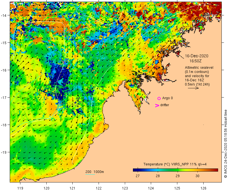The width and height of the screenshot is (229, 190).
Task: Click the IMOS copyright timestamp text
Action: (226, 144)
